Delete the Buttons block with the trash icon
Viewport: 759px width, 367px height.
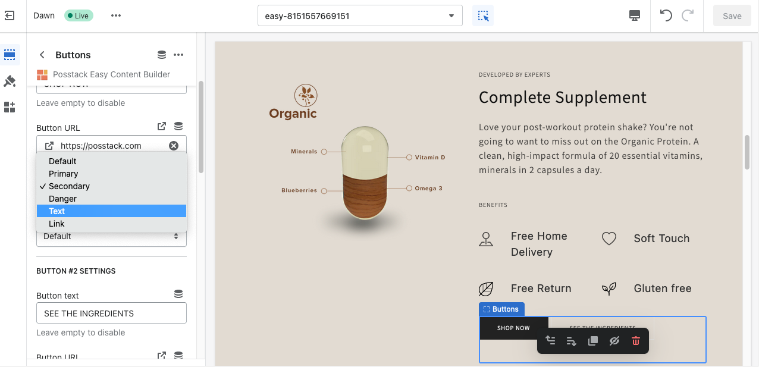[x=636, y=341]
